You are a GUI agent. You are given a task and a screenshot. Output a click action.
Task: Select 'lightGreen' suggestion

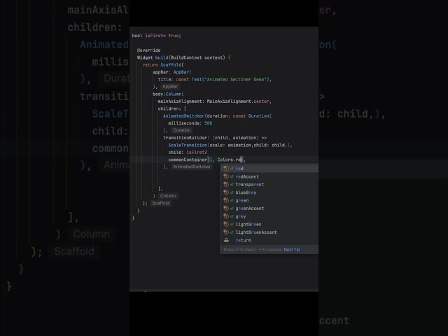click(x=269, y=224)
